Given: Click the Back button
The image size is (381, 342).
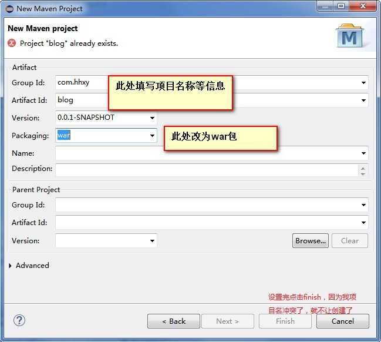Looking at the screenshot, I should point(174,321).
